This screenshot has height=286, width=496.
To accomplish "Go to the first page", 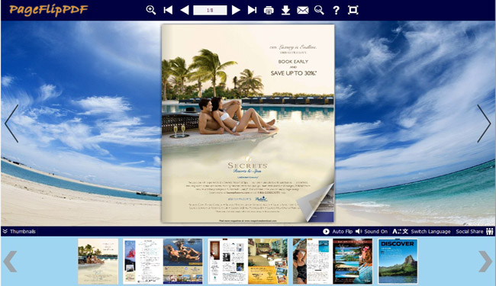I will click(x=168, y=10).
